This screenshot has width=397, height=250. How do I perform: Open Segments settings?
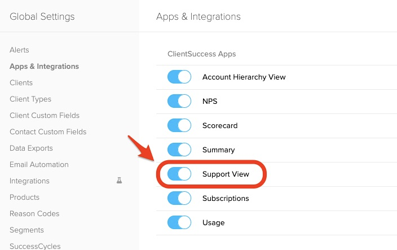pyautogui.click(x=27, y=230)
